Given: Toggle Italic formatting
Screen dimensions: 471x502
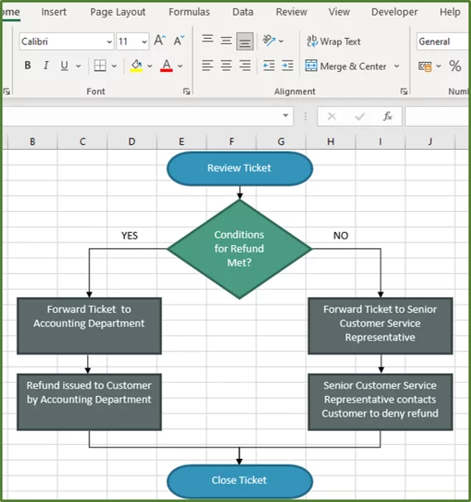Looking at the screenshot, I should pos(46,65).
